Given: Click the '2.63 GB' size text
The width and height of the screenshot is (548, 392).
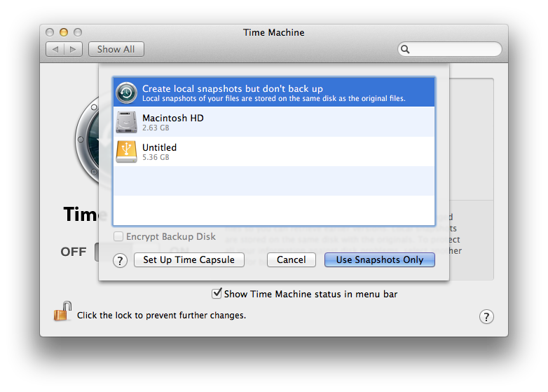Looking at the screenshot, I should [x=156, y=128].
